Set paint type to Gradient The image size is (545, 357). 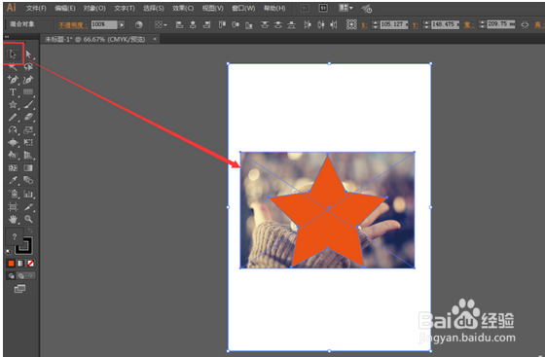point(20,264)
